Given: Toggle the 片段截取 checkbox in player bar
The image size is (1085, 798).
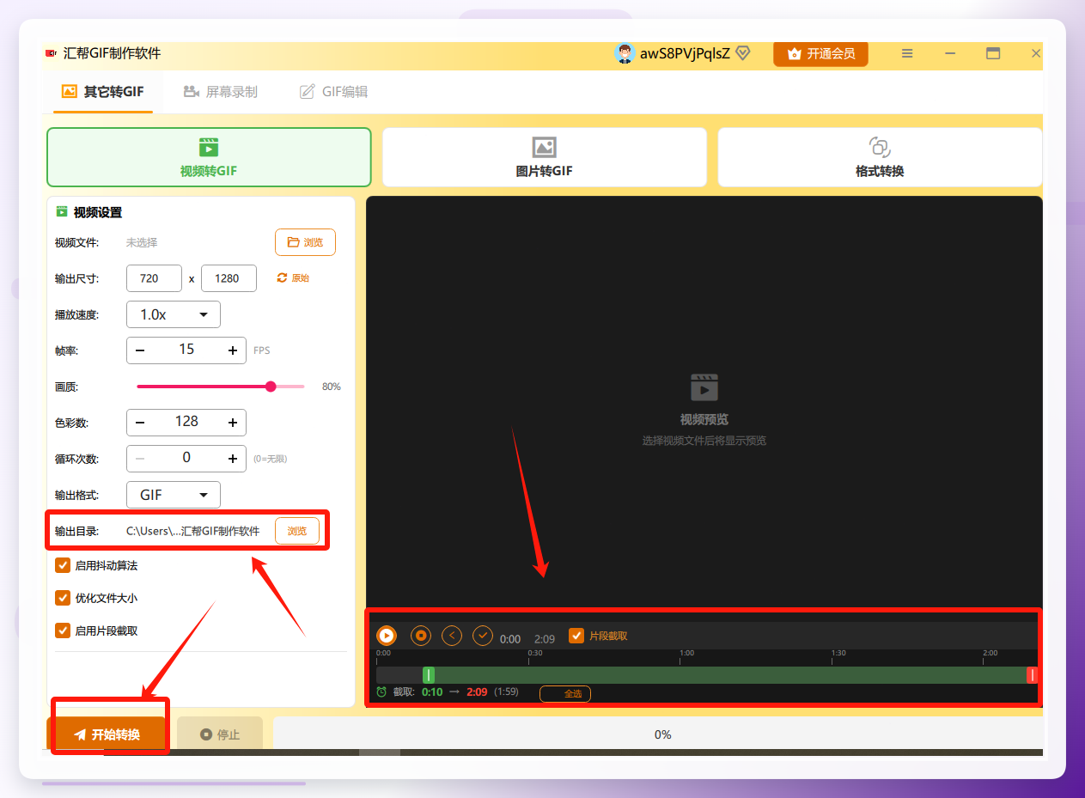Looking at the screenshot, I should point(576,636).
